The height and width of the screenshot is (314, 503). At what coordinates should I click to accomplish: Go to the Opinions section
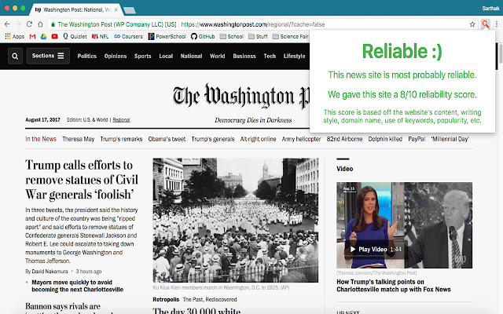tap(116, 56)
